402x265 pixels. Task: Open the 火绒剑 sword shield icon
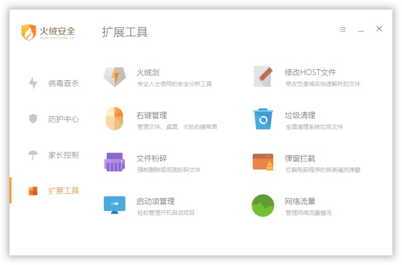tap(114, 77)
